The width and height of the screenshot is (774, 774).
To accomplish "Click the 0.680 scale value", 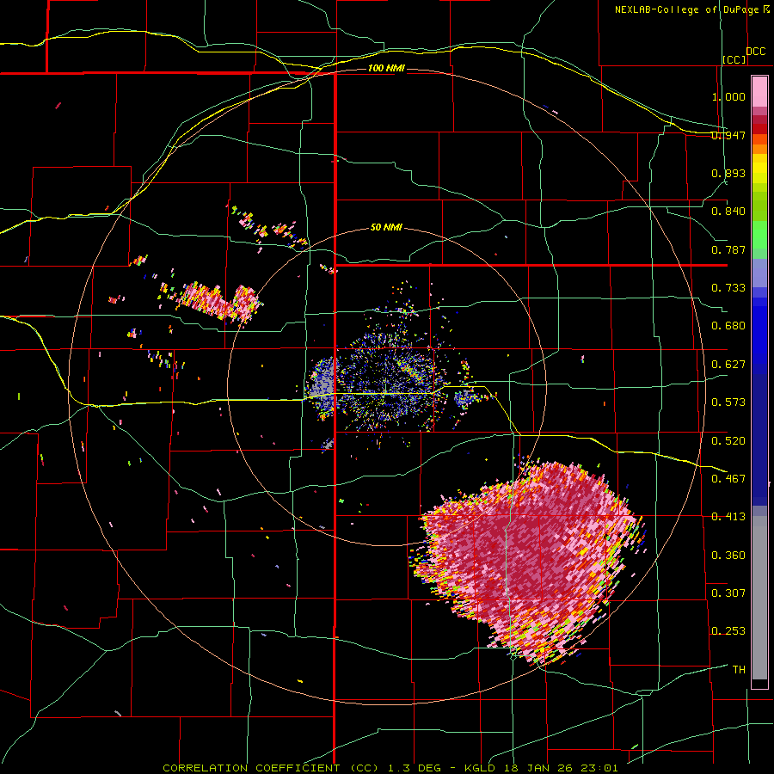I will coord(728,326).
